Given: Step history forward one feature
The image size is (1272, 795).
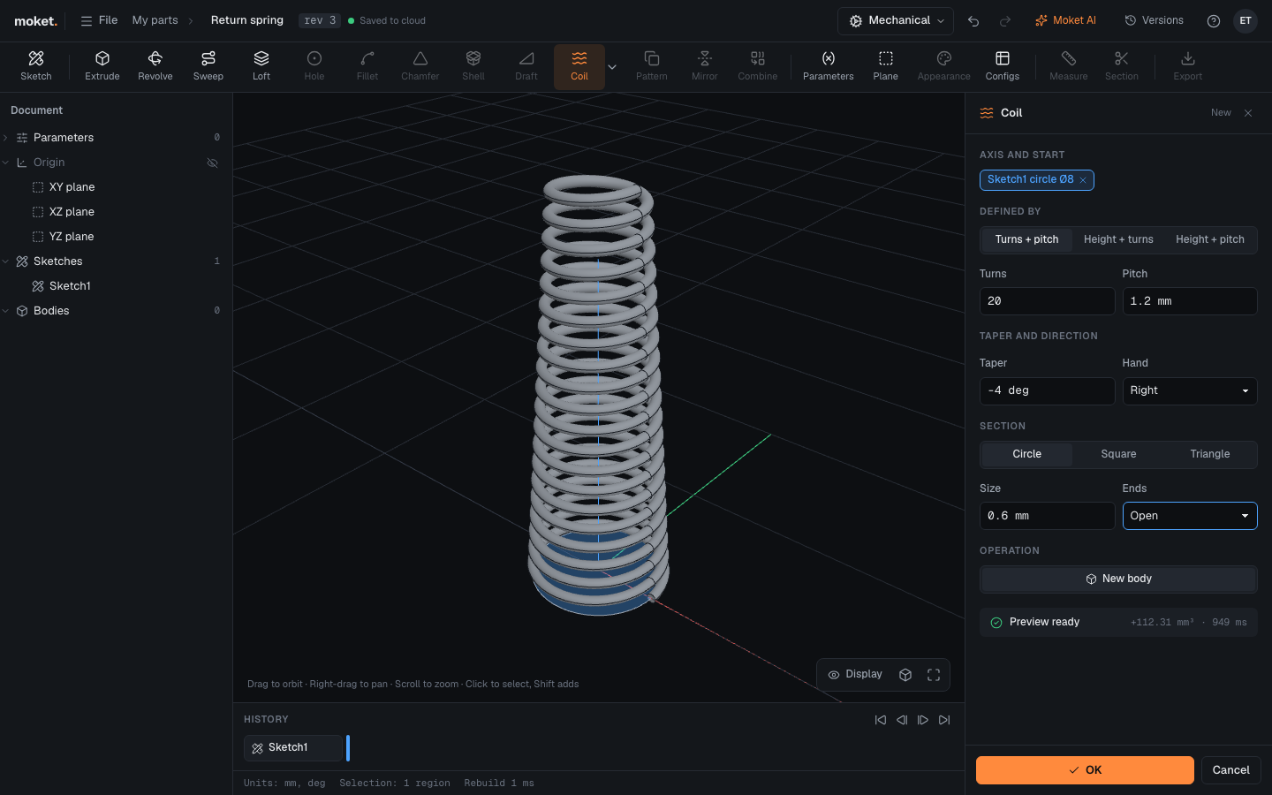Looking at the screenshot, I should (x=923, y=720).
